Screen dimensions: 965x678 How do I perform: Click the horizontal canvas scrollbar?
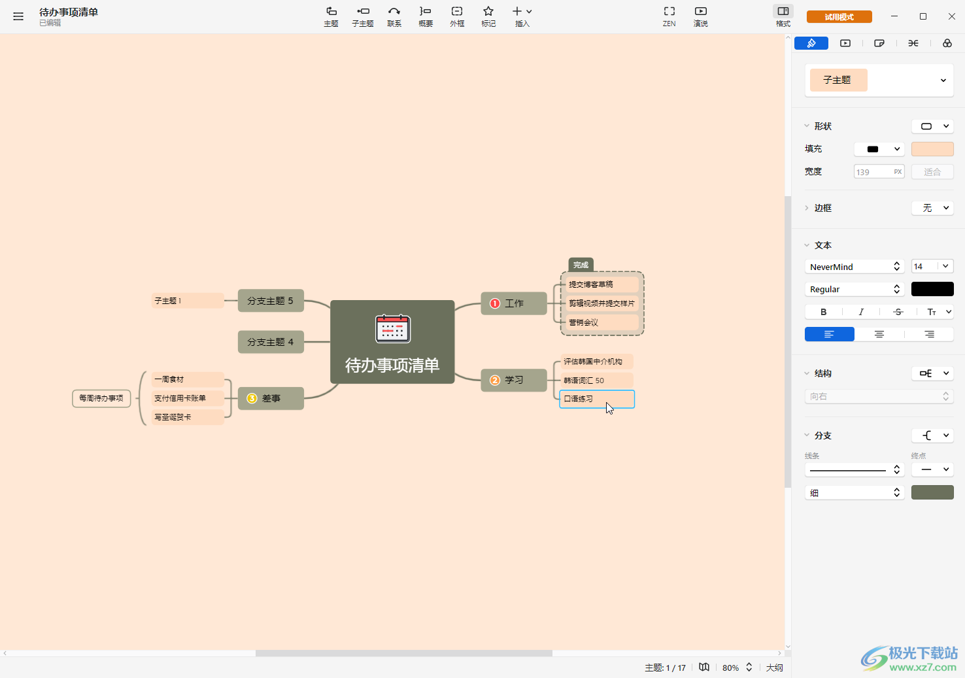click(x=404, y=653)
